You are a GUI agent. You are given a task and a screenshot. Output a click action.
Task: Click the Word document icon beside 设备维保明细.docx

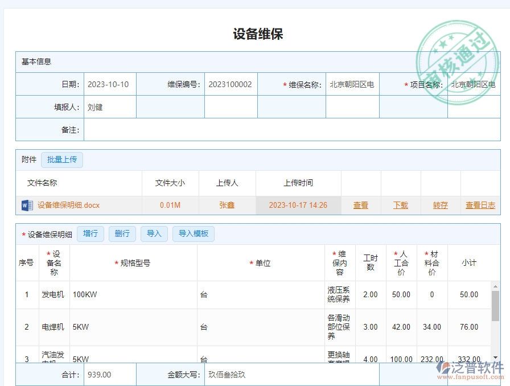[26, 205]
